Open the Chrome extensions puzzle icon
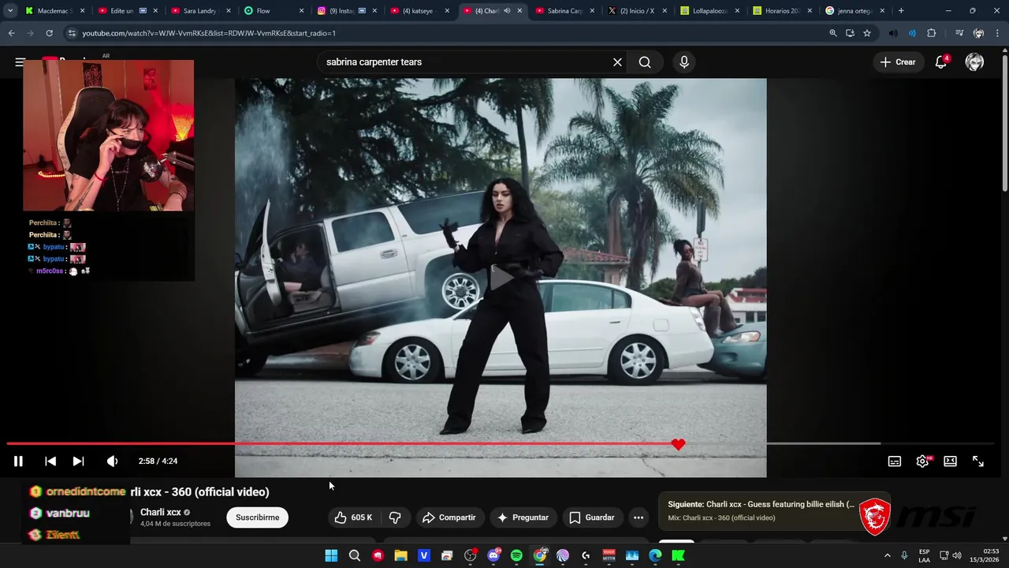 [x=932, y=33]
